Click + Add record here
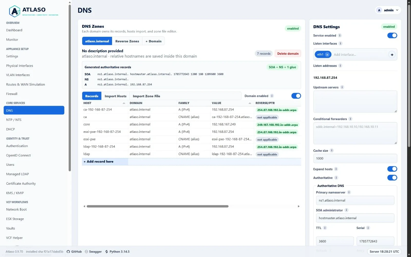411x257 pixels. (x=99, y=161)
